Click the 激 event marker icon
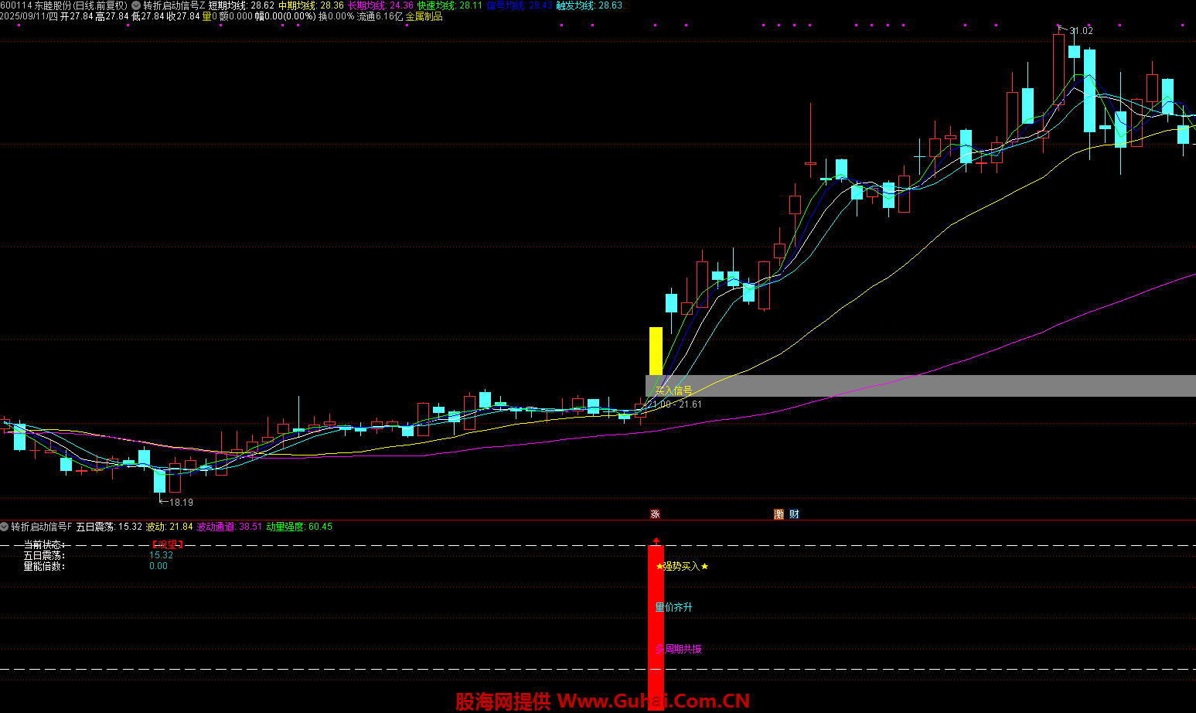This screenshot has height=713, width=1196. point(779,514)
